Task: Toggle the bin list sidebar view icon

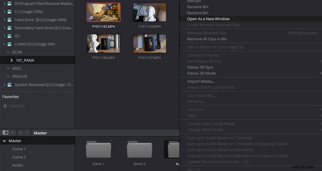Action: coord(6,133)
